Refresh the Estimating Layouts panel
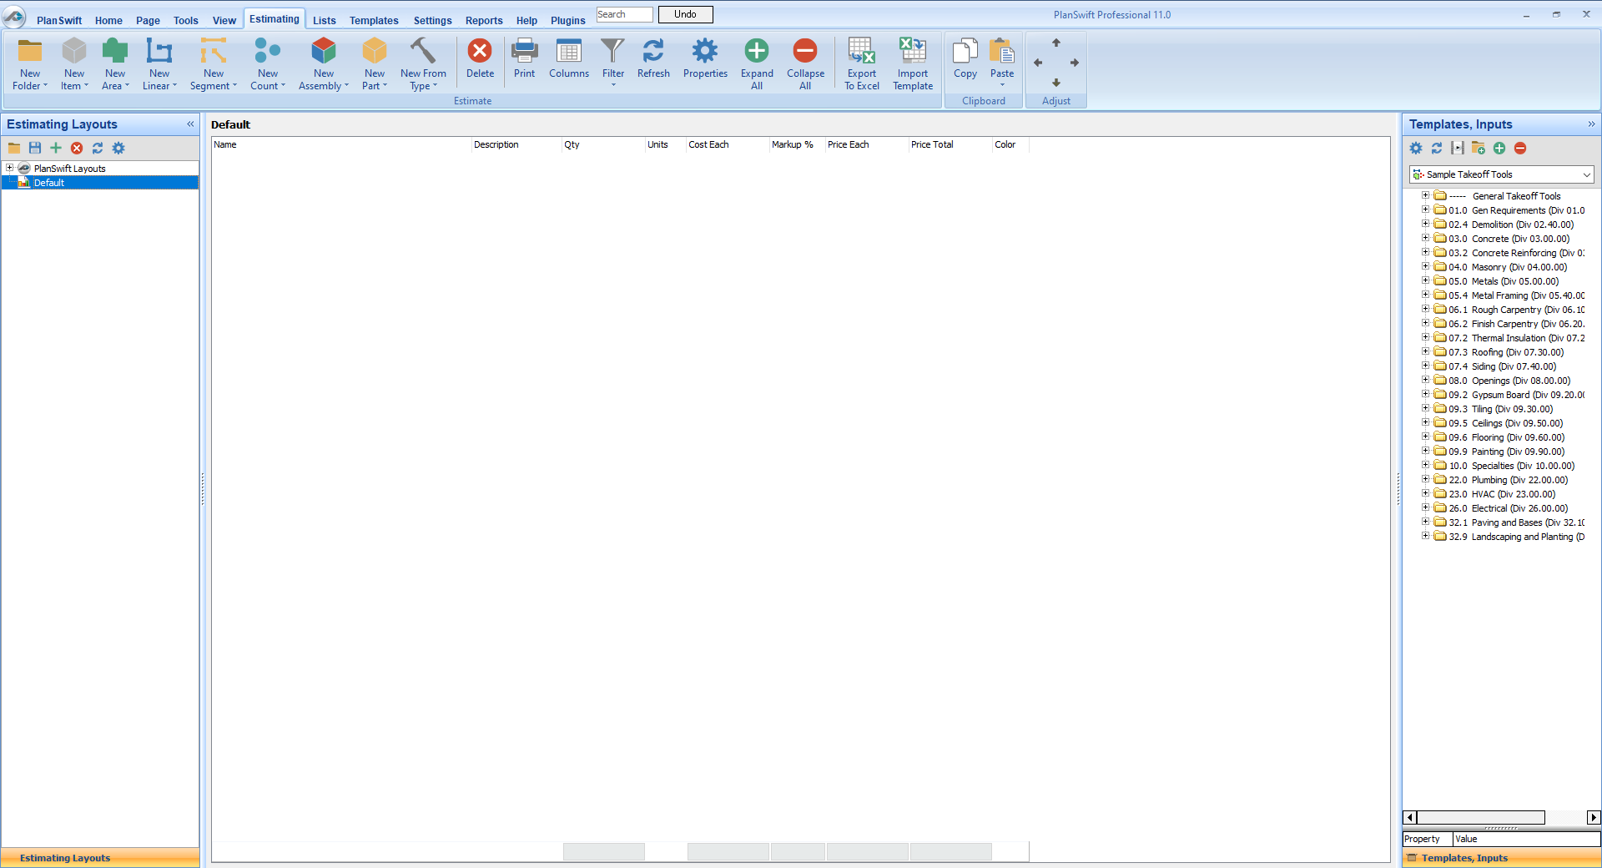Screen dimensions: 1602x868 pyautogui.click(x=98, y=148)
